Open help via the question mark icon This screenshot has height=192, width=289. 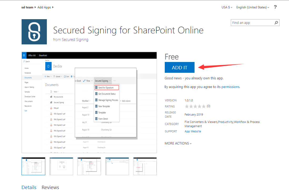pos(275,7)
